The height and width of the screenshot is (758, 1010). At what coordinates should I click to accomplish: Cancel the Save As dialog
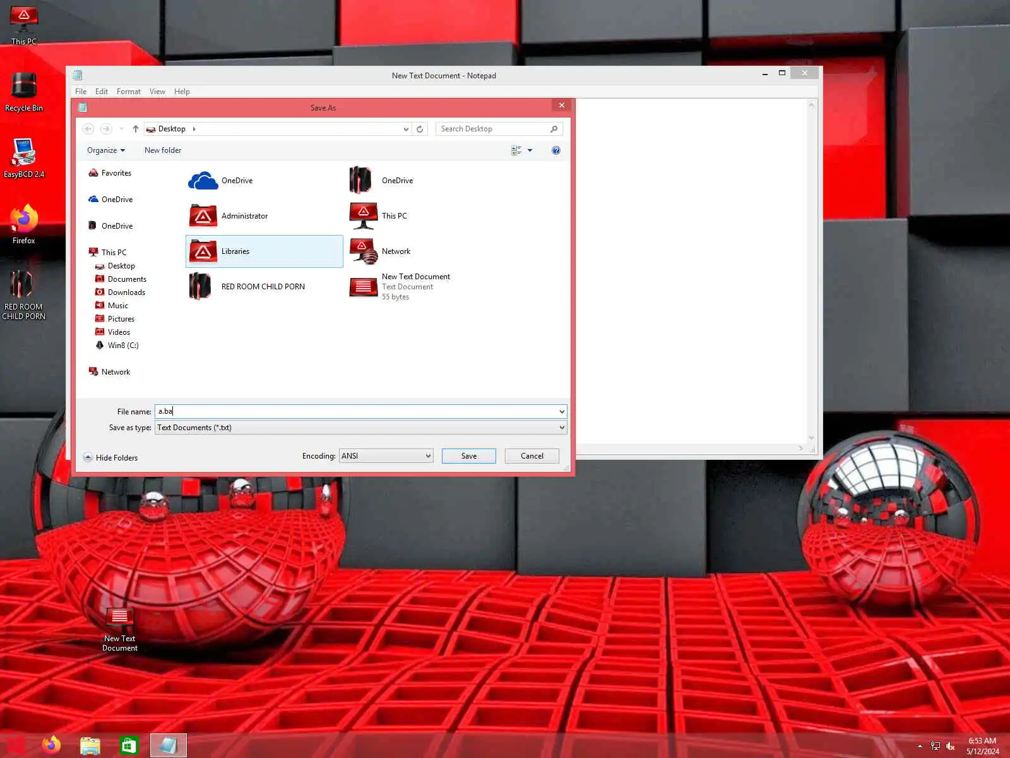532,456
